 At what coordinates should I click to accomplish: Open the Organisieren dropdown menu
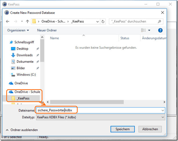(18, 30)
